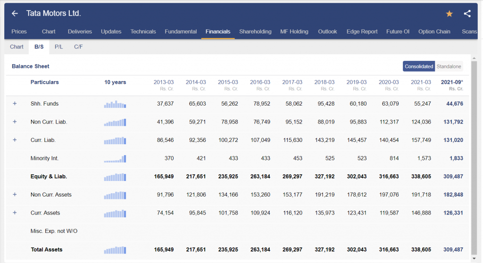Click the scrollbar down arrow
This screenshot has width=483, height=263.
(x=474, y=258)
